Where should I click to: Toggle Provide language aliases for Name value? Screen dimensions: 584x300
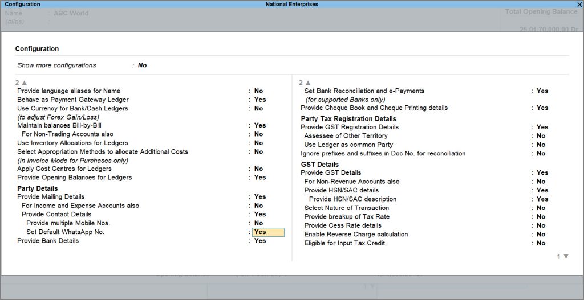point(258,91)
